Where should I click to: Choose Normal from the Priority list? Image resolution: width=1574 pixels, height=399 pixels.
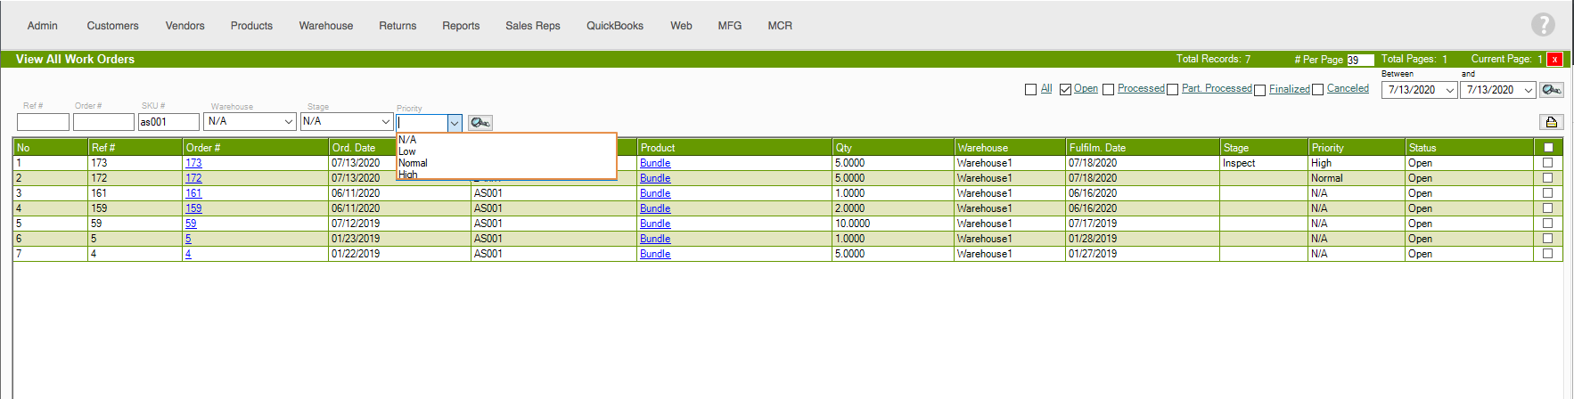point(413,163)
